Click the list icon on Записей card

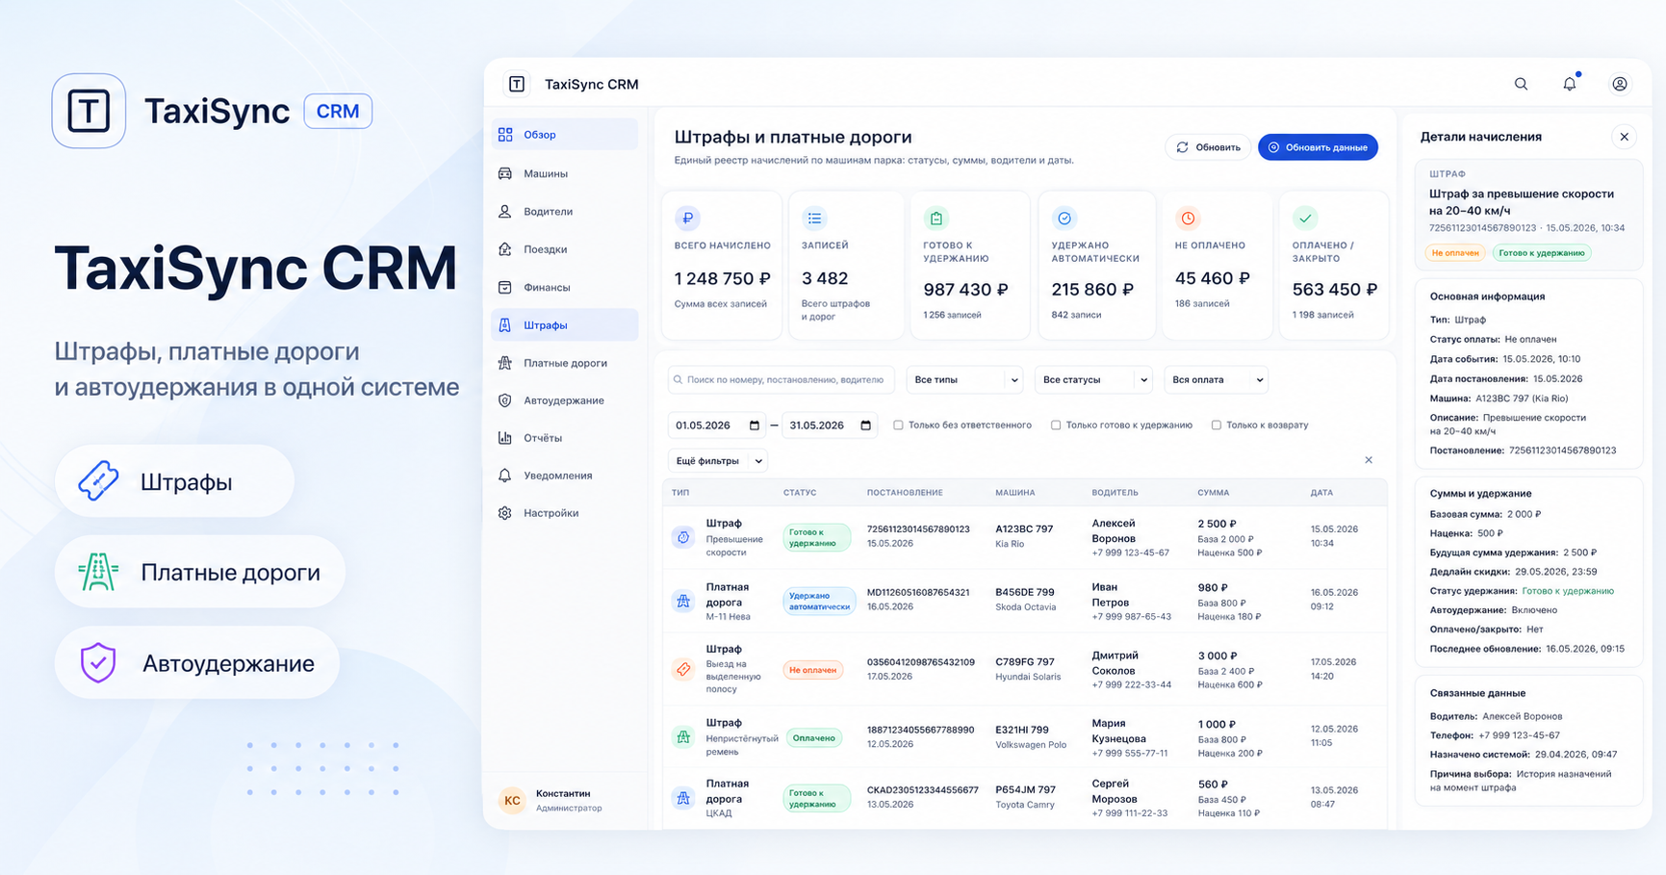click(814, 219)
